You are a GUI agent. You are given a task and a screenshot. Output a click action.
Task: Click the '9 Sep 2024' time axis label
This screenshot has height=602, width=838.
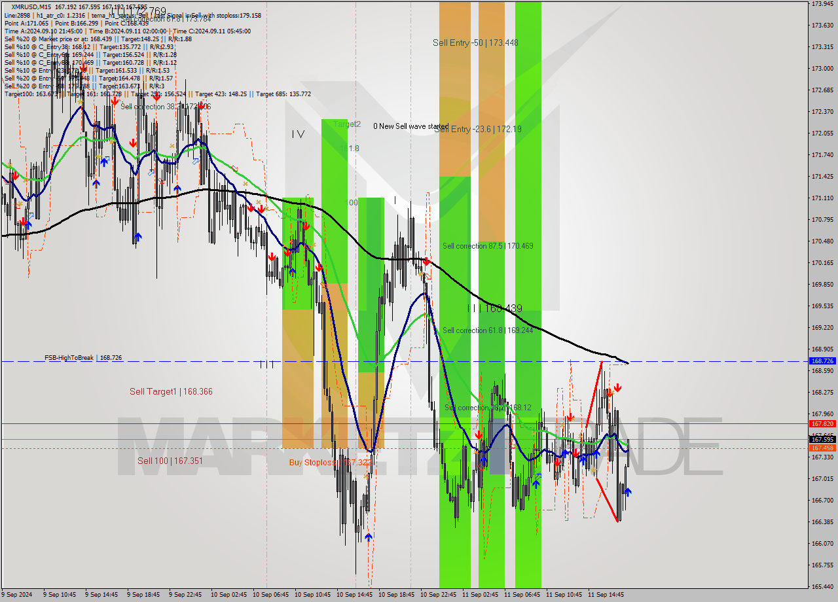[16, 595]
